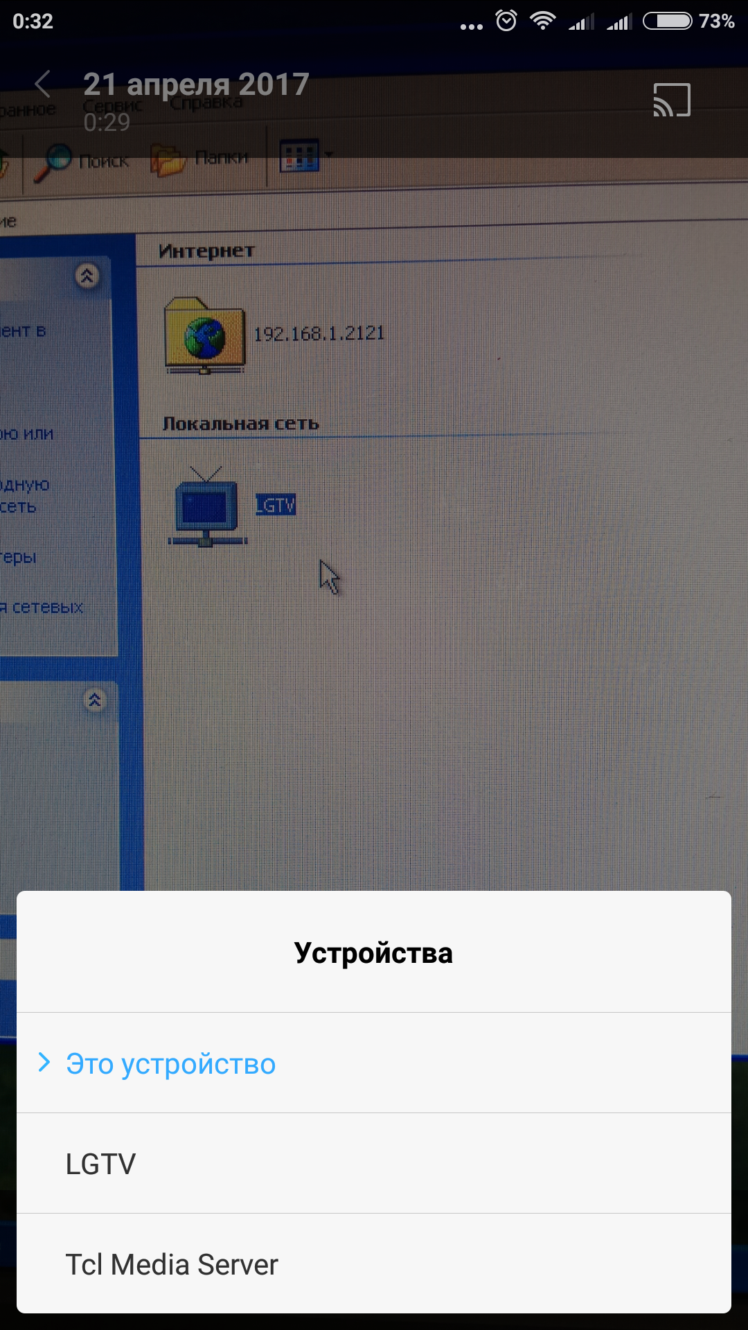Tap the date "21 апреля 2017"
The width and height of the screenshot is (748, 1330).
click(196, 85)
